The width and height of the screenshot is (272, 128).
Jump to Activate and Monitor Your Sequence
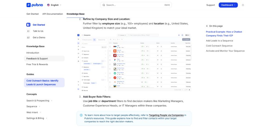tap(225, 51)
